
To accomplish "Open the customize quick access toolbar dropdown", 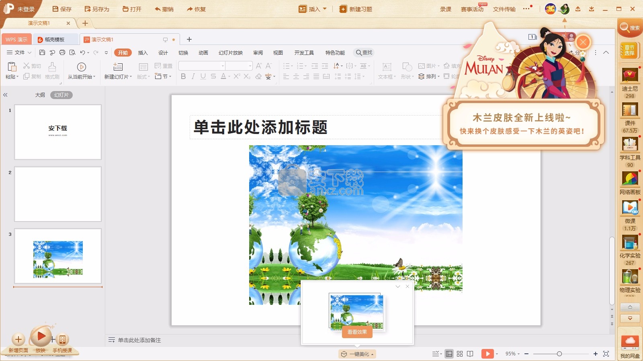I will coord(106,53).
